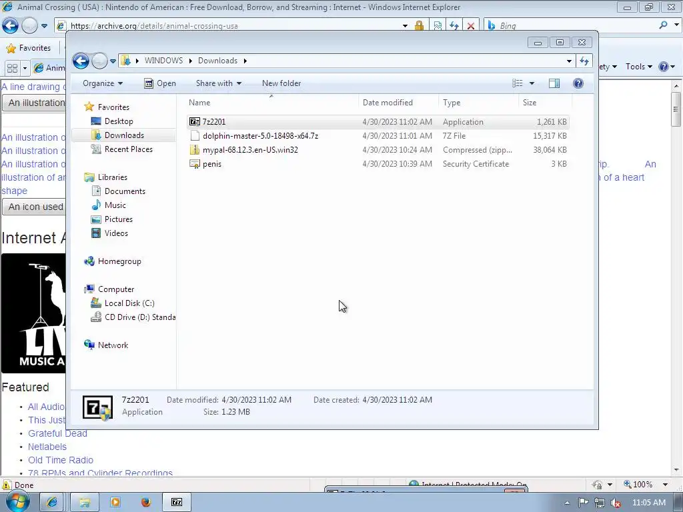The height and width of the screenshot is (512, 683).
Task: Follow the Grateful Dead link
Action: pyautogui.click(x=57, y=433)
